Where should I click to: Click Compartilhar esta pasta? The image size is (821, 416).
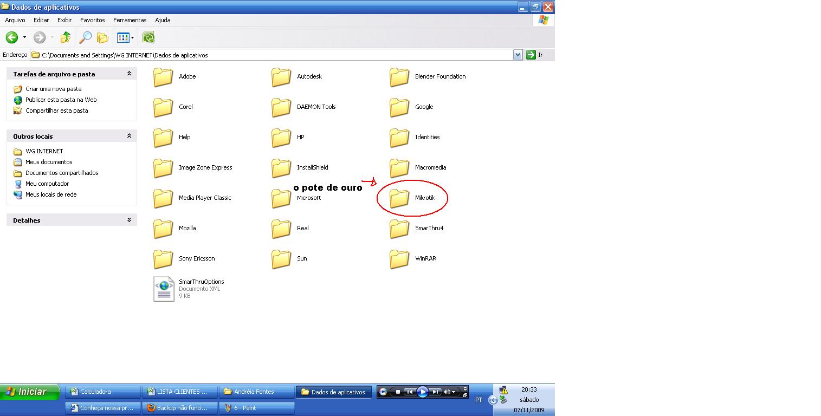tap(57, 110)
